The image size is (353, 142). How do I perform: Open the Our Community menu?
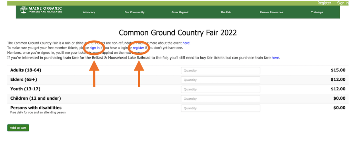pos(135,12)
